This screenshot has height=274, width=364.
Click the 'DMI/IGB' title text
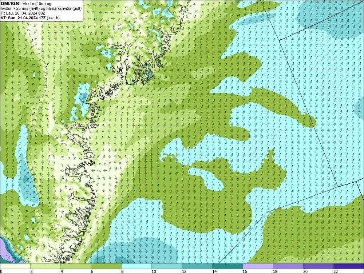(10, 4)
